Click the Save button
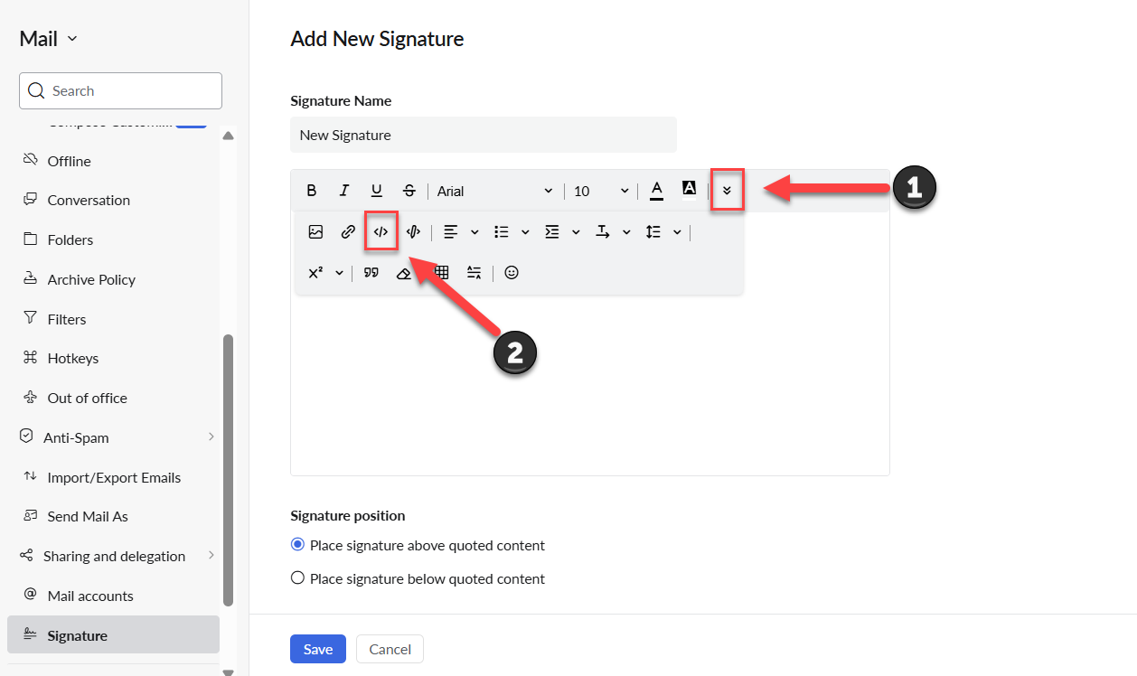Viewport: 1137px width, 676px height. [318, 649]
